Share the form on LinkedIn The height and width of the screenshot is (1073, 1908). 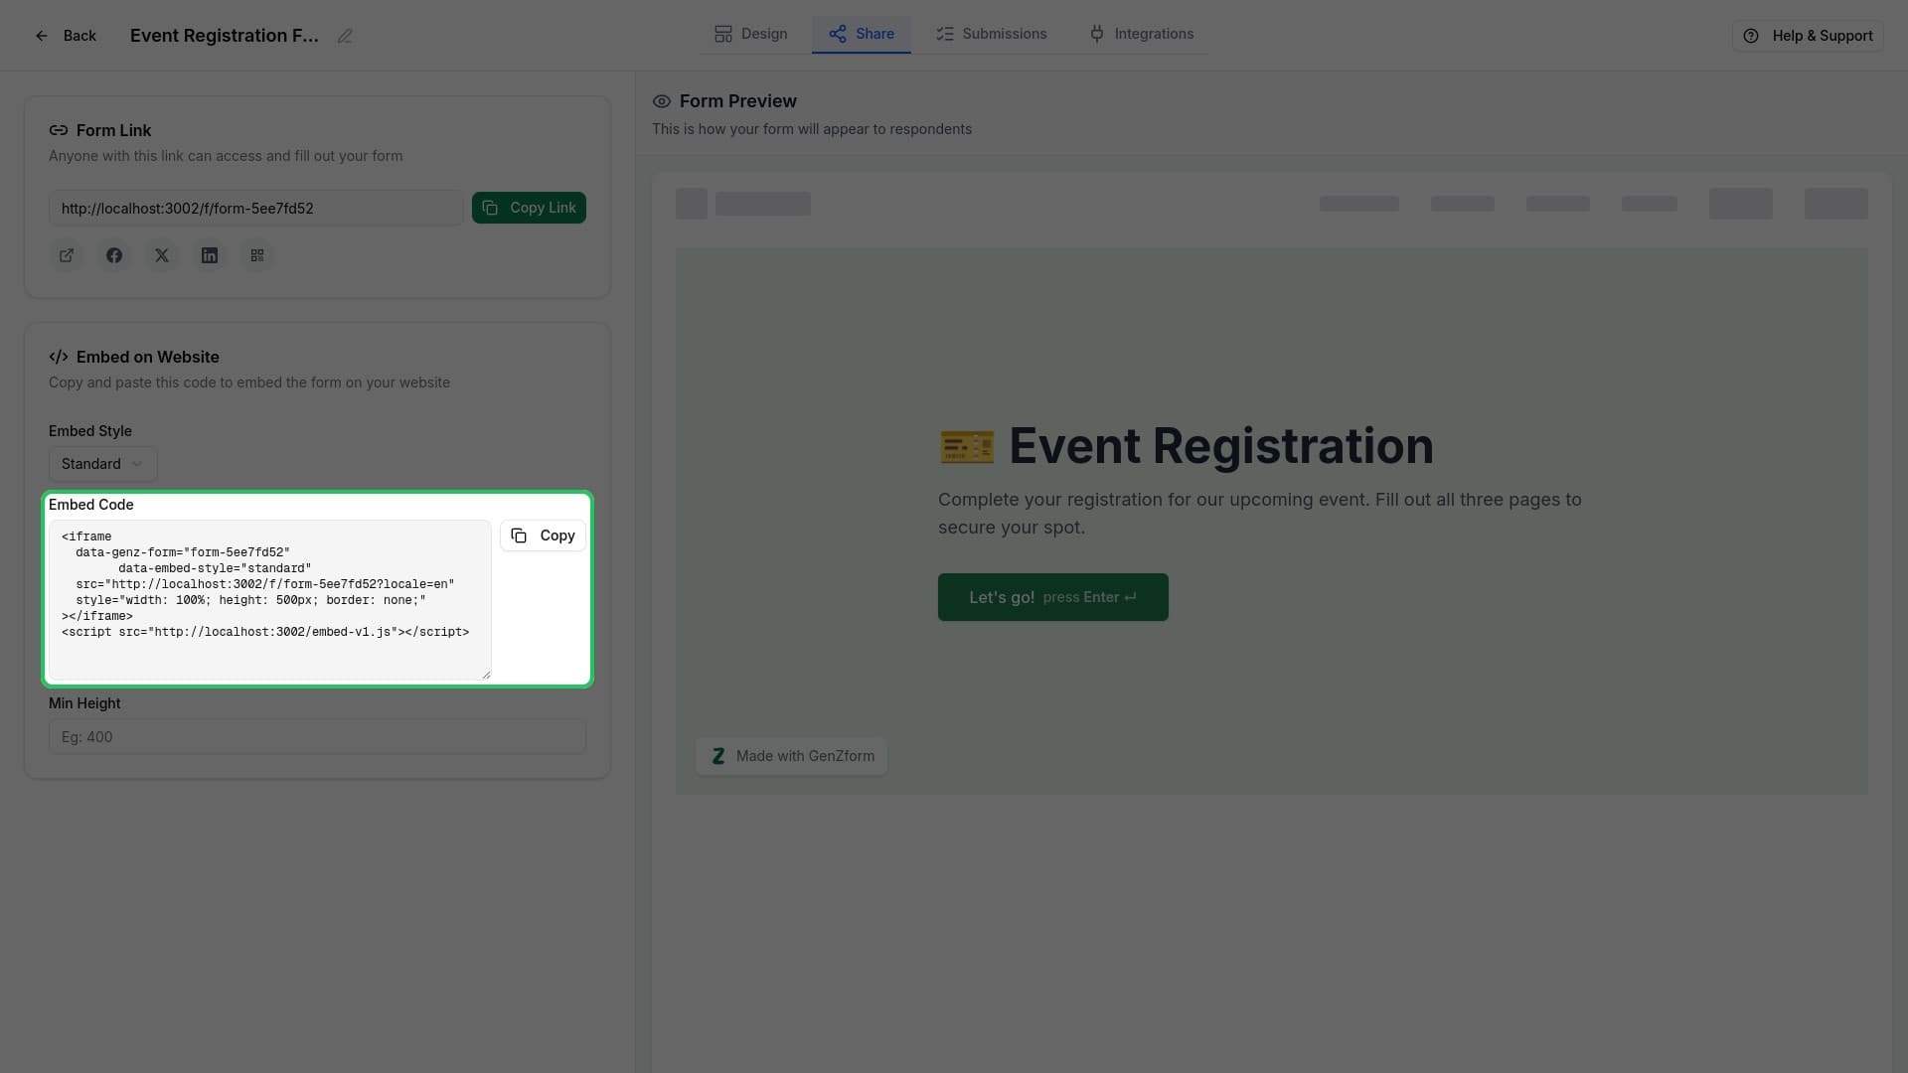coord(210,255)
